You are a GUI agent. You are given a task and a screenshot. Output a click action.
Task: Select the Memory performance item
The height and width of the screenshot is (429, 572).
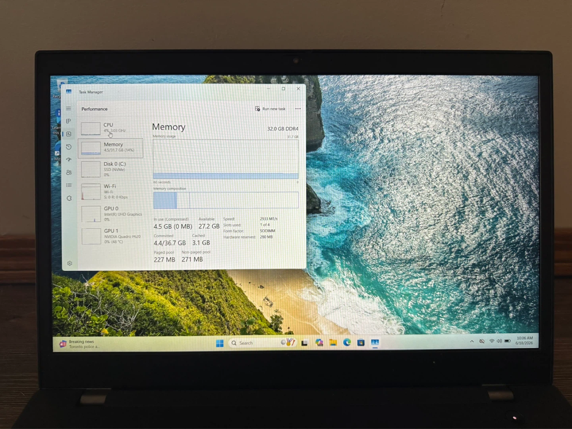click(x=111, y=148)
